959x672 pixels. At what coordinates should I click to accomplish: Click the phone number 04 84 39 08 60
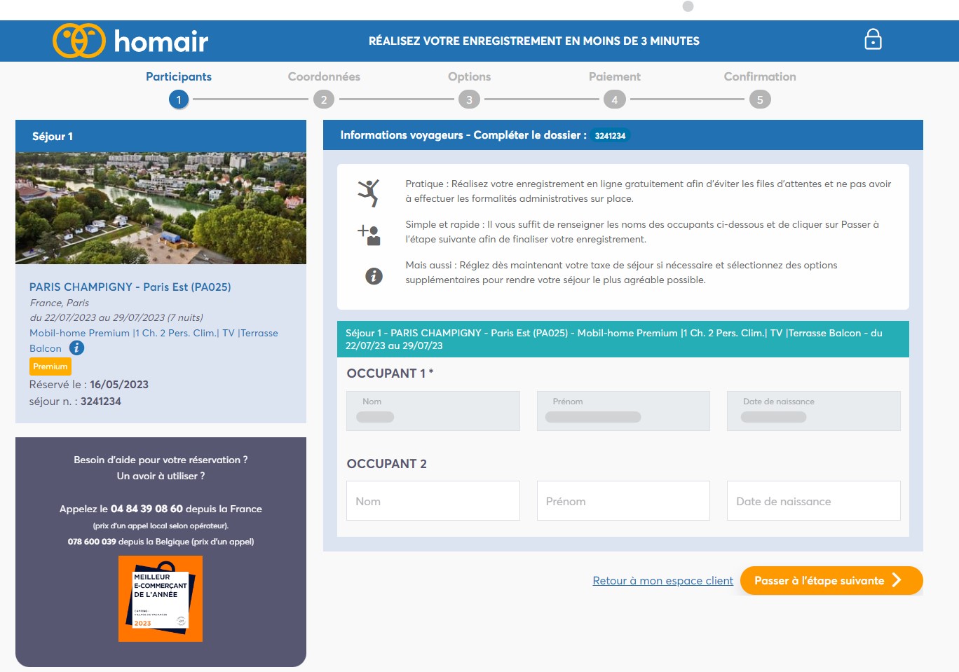[x=147, y=509]
